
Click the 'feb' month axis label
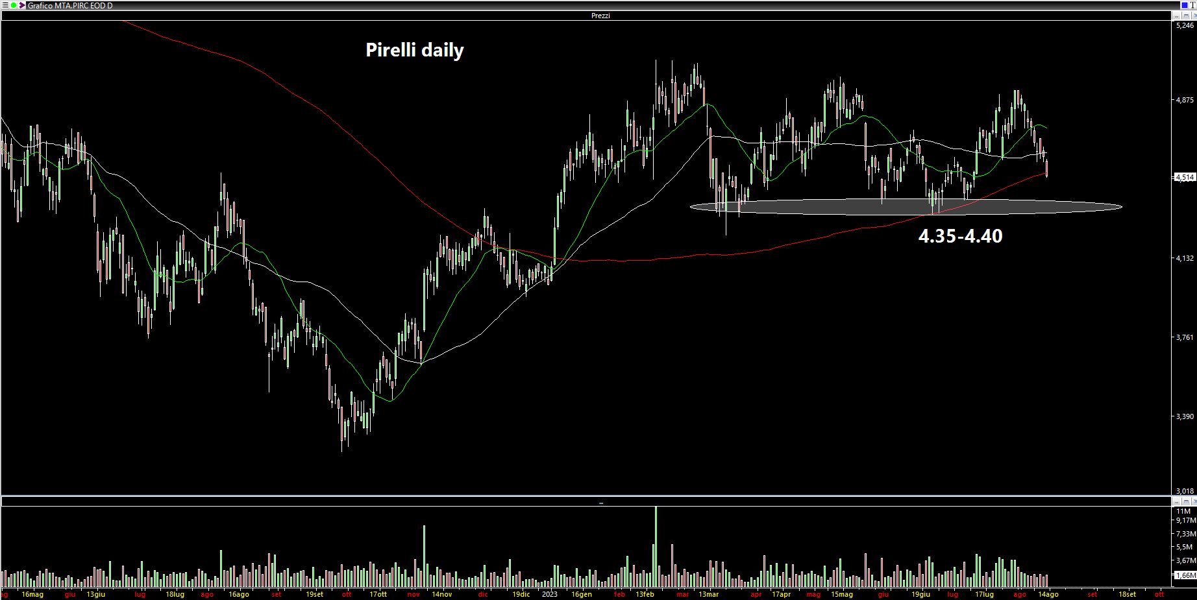[x=619, y=594]
